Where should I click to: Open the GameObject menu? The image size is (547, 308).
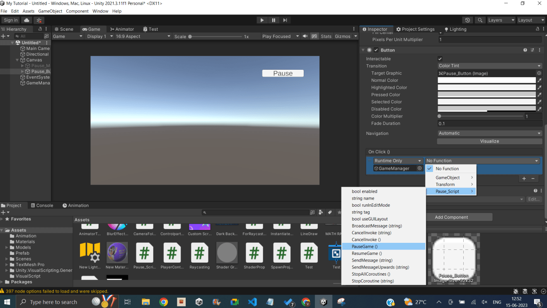click(50, 11)
